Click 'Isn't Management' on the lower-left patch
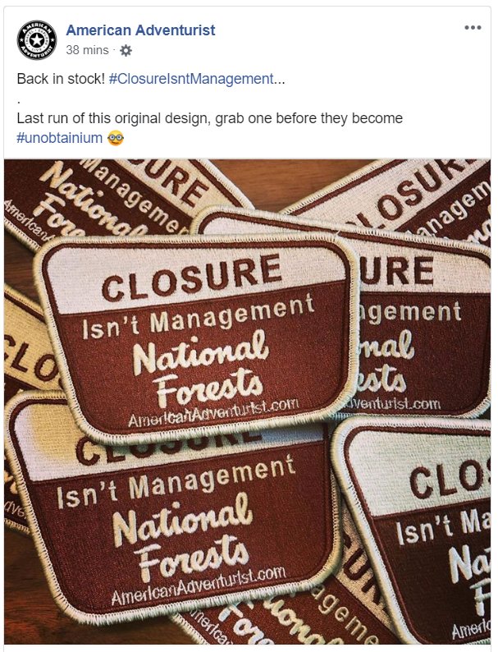 click(176, 480)
